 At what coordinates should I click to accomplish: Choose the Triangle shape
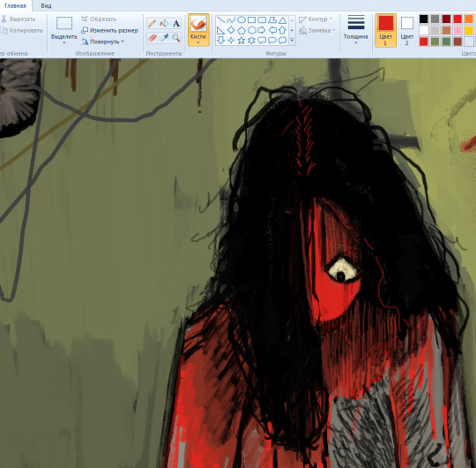click(283, 20)
